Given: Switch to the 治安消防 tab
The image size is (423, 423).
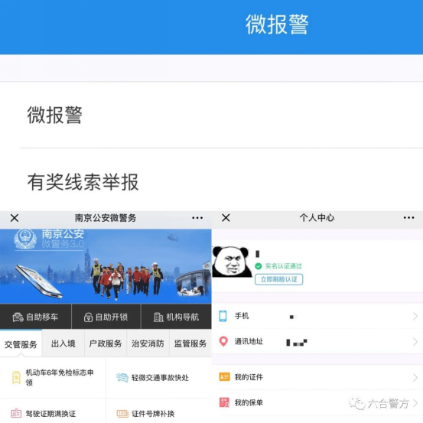Looking at the screenshot, I should [x=148, y=343].
